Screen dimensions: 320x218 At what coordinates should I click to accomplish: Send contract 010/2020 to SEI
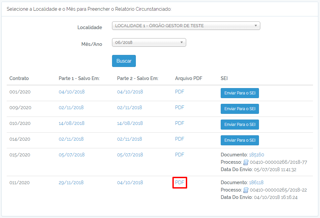[240, 125]
